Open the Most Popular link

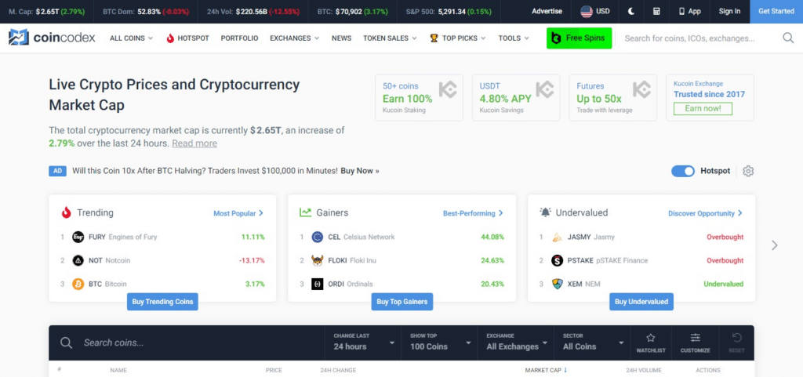tap(238, 213)
